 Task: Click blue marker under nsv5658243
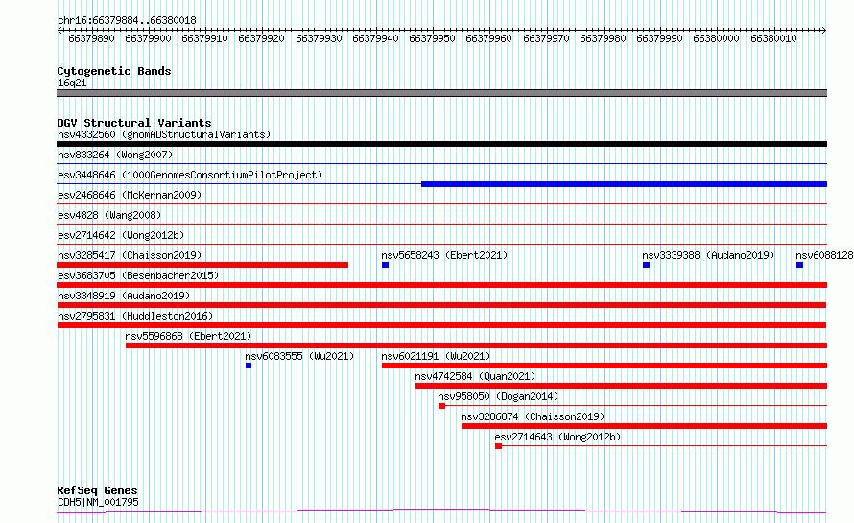click(385, 265)
